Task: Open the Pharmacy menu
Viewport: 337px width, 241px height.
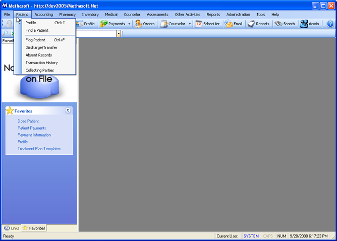Action: (x=67, y=15)
